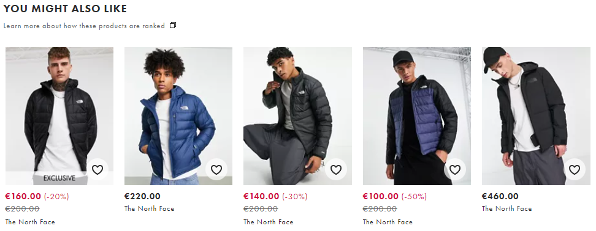596x231 pixels.
Task: Open the kneeling model black jacket image
Action: pos(297,116)
